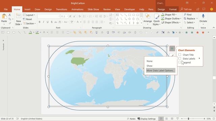Open the Select dropdown
Viewport: 216px width, 121px height.
pos(190,23)
